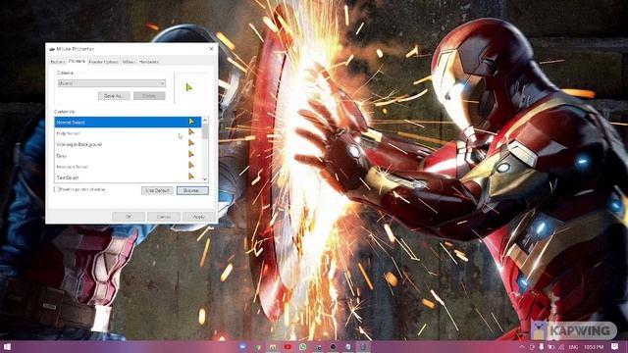This screenshot has height=353, width=628.
Task: Click the Text Select cursor icon
Action: pos(191,176)
